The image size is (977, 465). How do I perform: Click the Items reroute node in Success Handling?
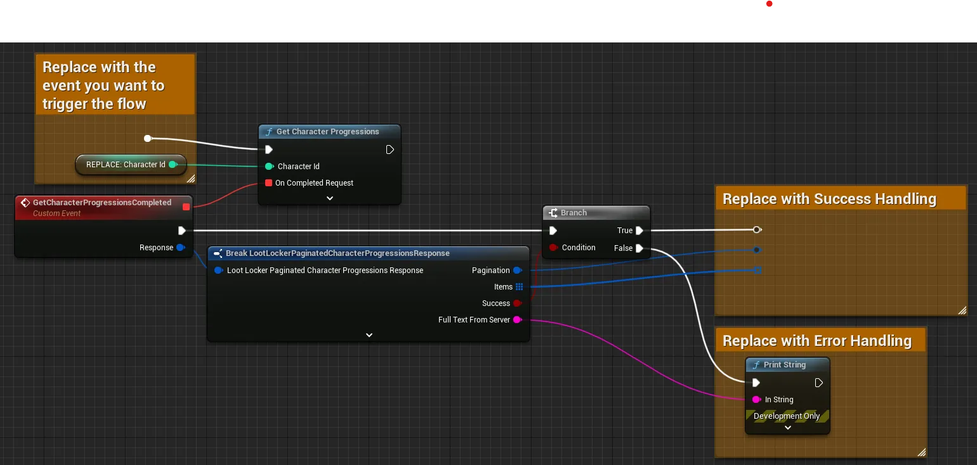point(757,270)
